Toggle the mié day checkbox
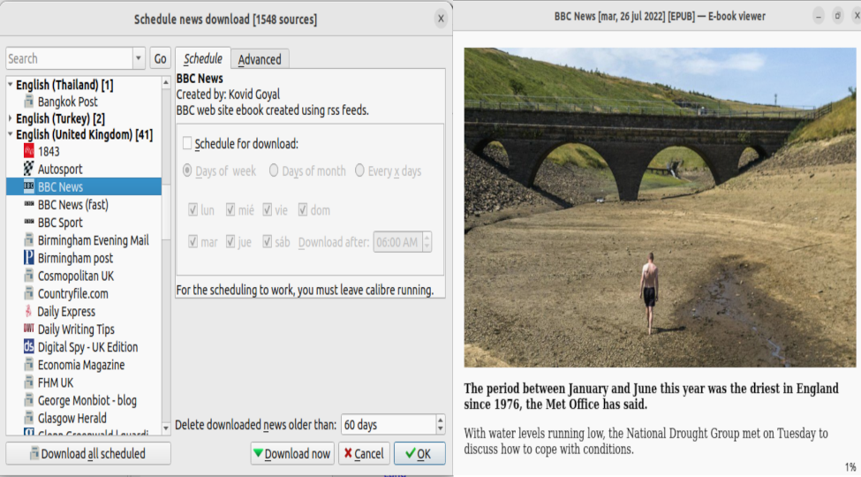This screenshot has height=477, width=861. [230, 210]
